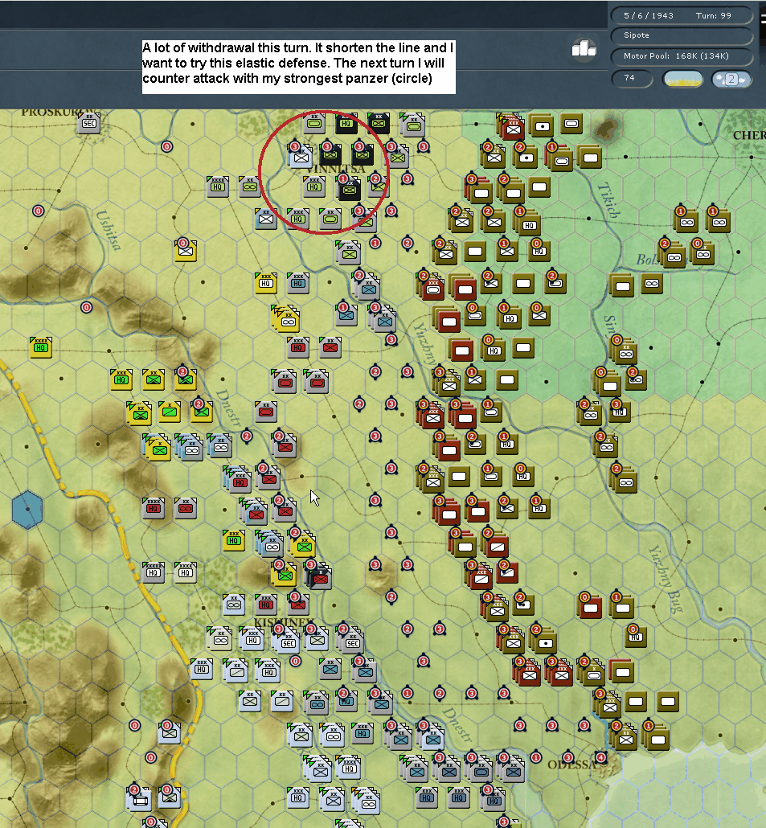
Task: Select the red XXXX HQ counter
Action: click(x=153, y=508)
